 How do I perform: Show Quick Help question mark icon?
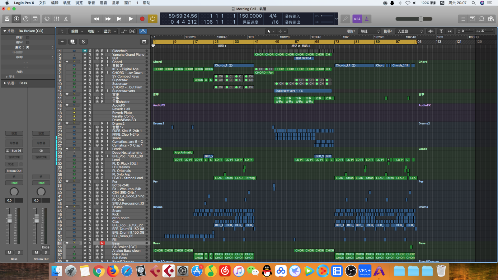[26, 19]
